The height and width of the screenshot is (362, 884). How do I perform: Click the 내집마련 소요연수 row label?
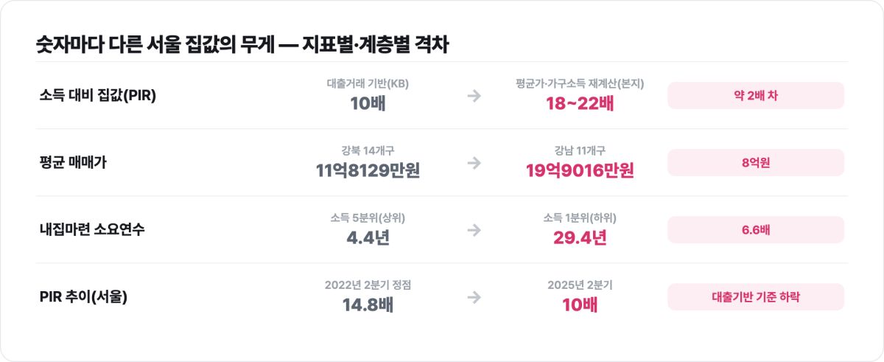point(92,230)
